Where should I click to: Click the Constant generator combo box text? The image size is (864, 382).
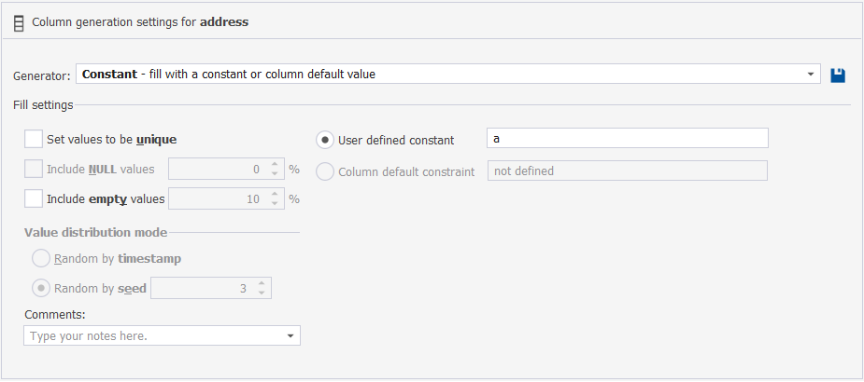[x=229, y=75]
